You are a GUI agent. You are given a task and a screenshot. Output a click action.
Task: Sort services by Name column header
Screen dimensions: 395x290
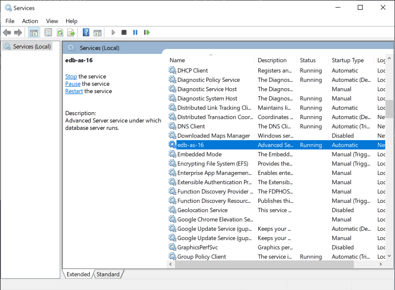coord(177,60)
